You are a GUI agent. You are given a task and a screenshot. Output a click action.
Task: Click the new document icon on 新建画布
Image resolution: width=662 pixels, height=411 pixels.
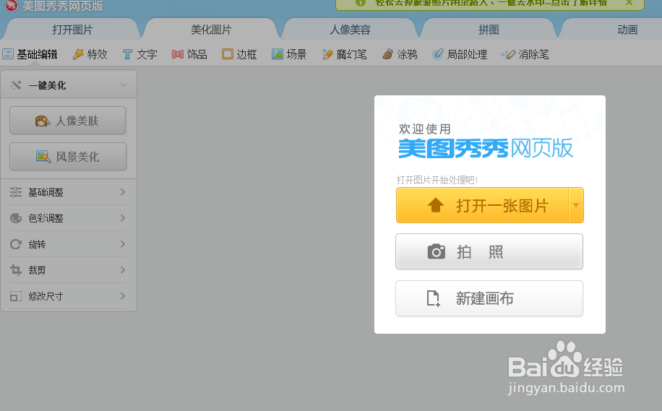tap(433, 298)
